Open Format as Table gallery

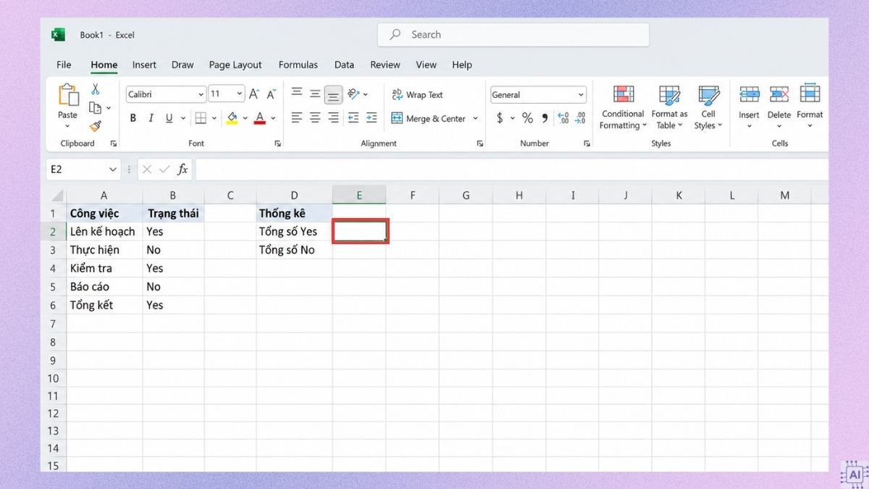(x=669, y=107)
